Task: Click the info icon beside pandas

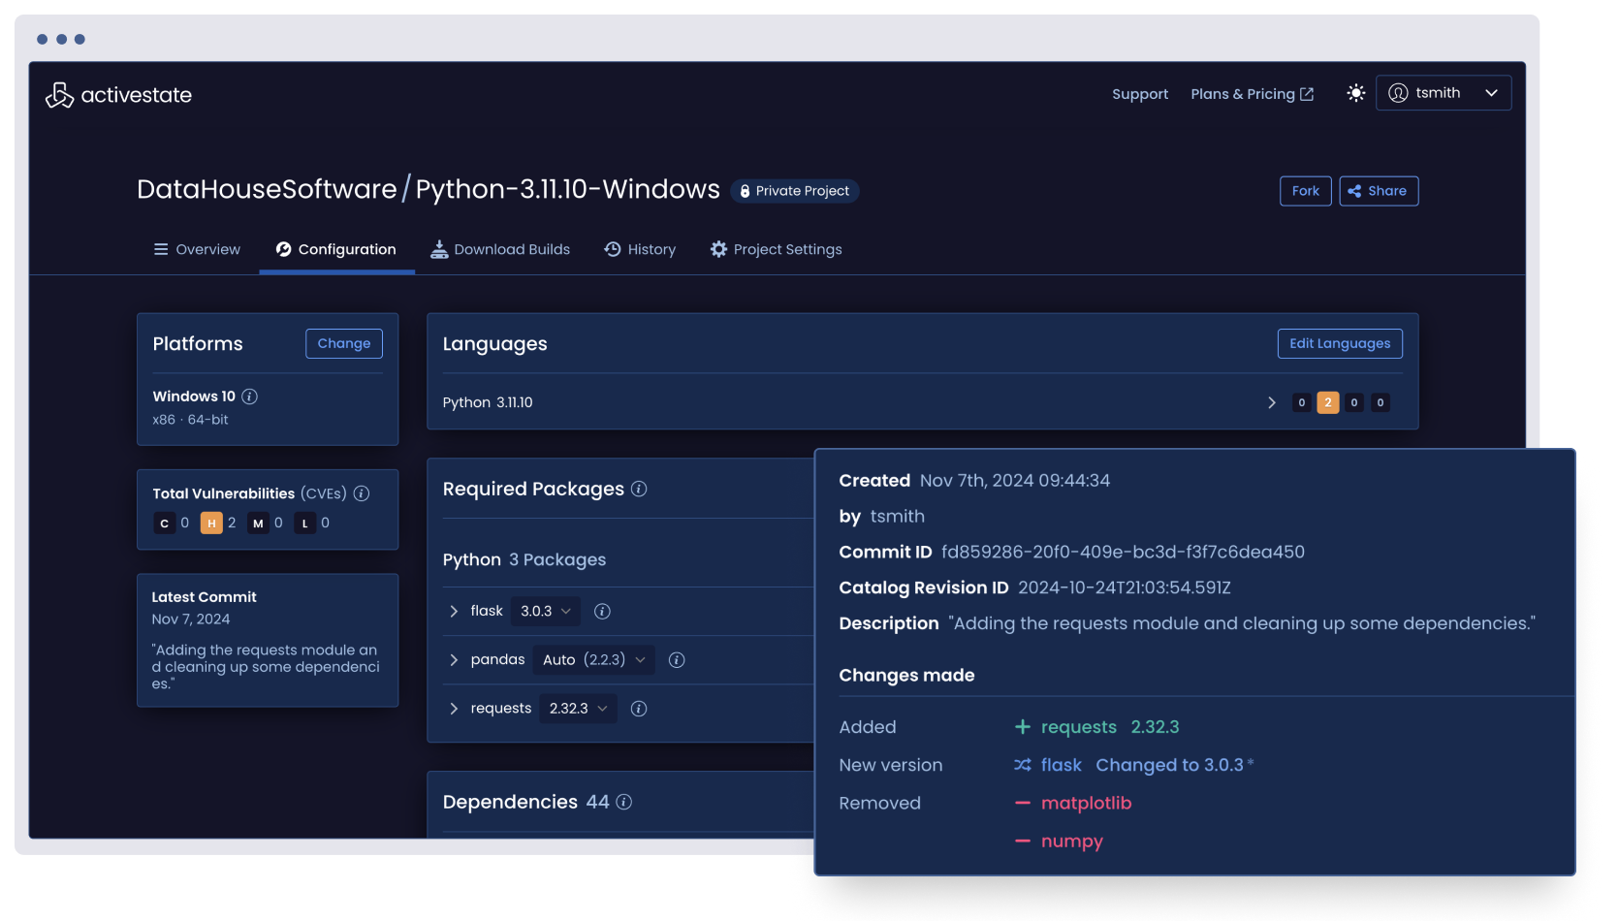Action: click(677, 660)
